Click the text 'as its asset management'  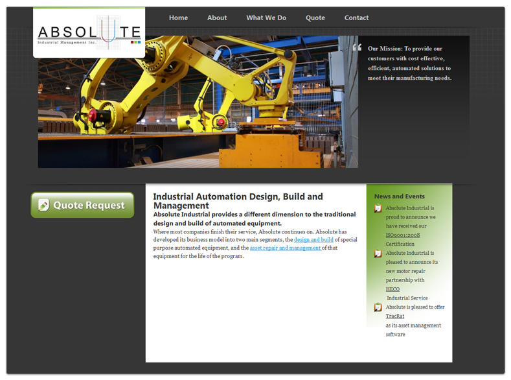coord(413,326)
